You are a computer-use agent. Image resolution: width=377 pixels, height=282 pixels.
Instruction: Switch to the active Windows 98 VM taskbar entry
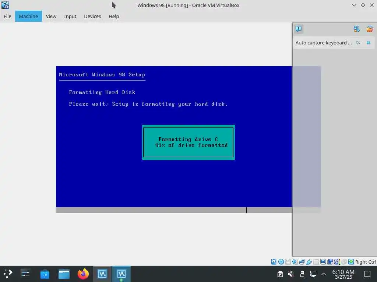click(121, 274)
